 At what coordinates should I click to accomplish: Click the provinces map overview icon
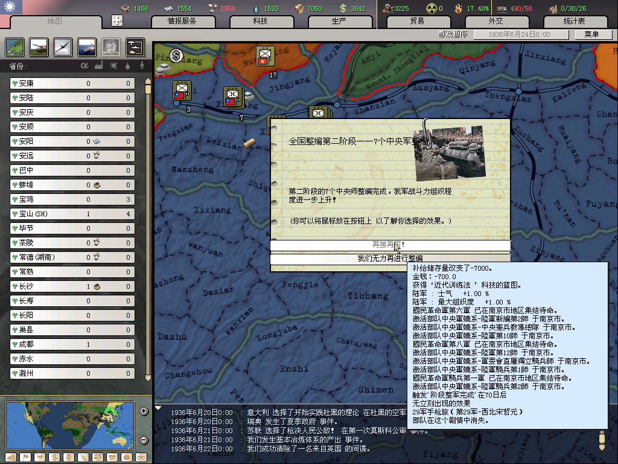click(14, 47)
